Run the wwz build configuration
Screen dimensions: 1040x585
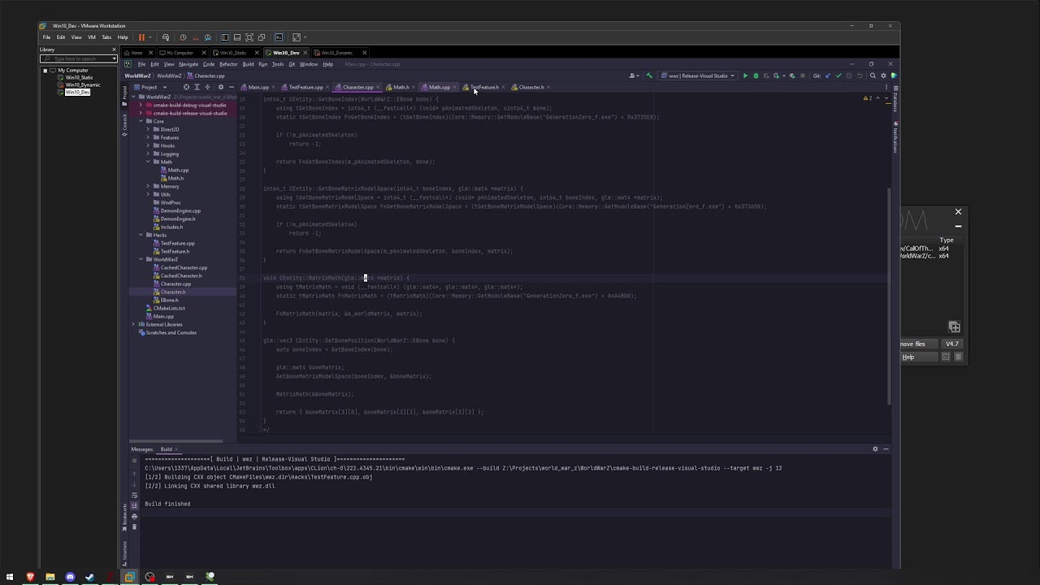coord(745,76)
